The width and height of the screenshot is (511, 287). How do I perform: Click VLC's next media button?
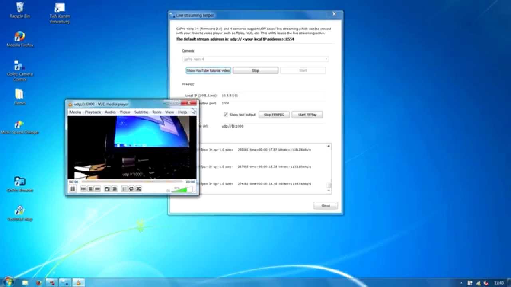[x=97, y=189]
